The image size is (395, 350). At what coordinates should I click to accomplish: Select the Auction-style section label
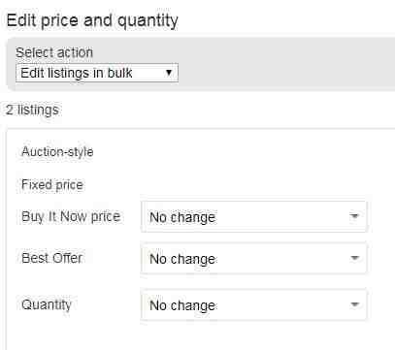(x=57, y=151)
